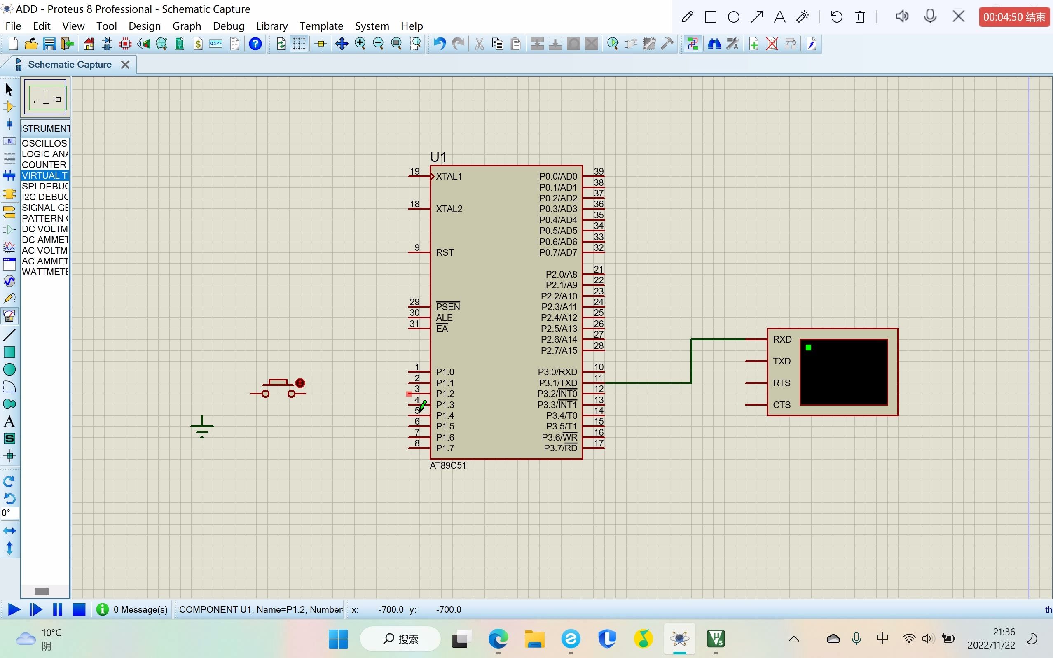1053x658 pixels.
Task: Click the Save Project icon
Action: tap(49, 44)
